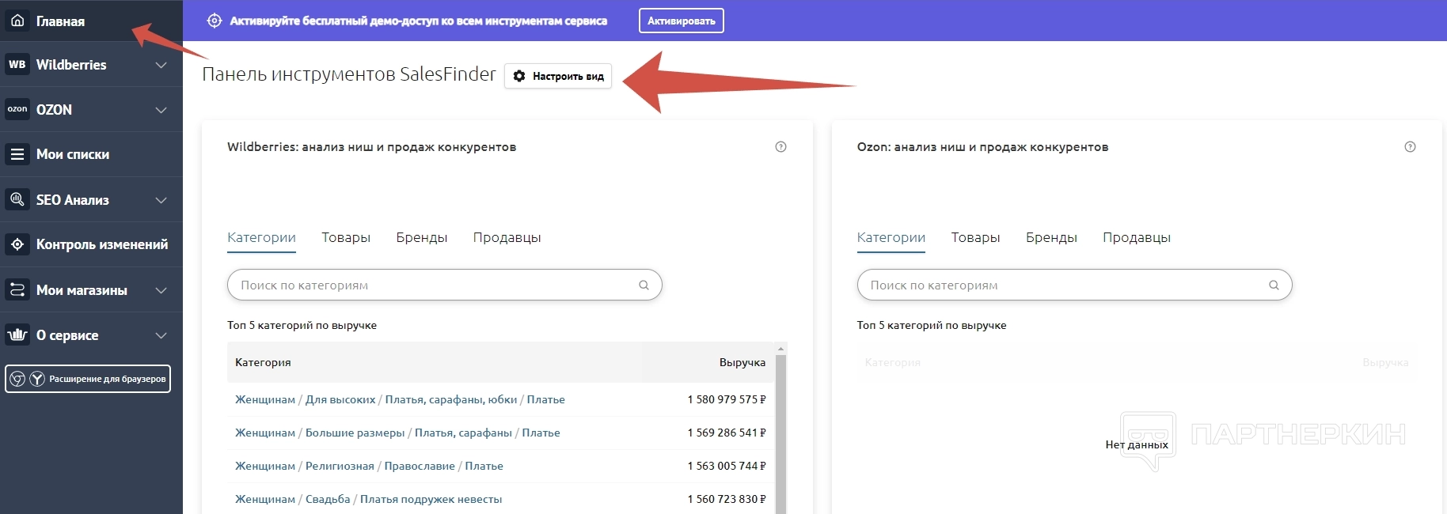Expand the OZON sidebar menu chevron
Viewport: 1447px width, 514px height.
(161, 110)
